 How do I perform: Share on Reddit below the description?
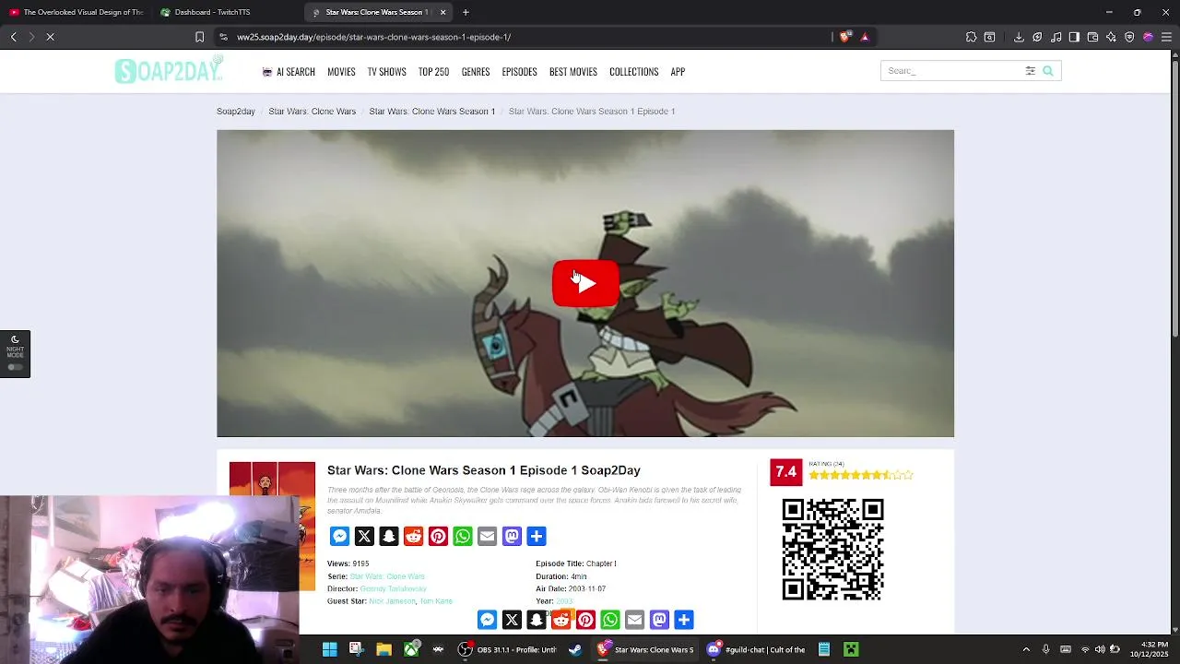tap(413, 537)
